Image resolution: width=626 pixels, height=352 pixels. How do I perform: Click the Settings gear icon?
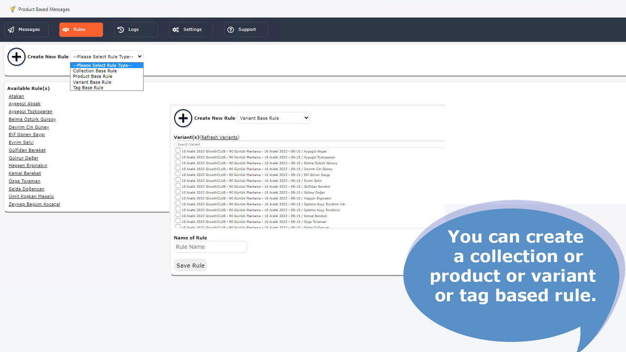pos(176,29)
